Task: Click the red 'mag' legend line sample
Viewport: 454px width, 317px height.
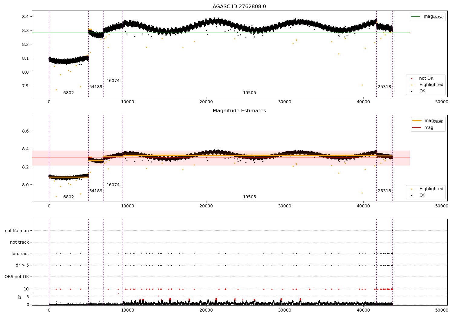Action: tap(417, 128)
